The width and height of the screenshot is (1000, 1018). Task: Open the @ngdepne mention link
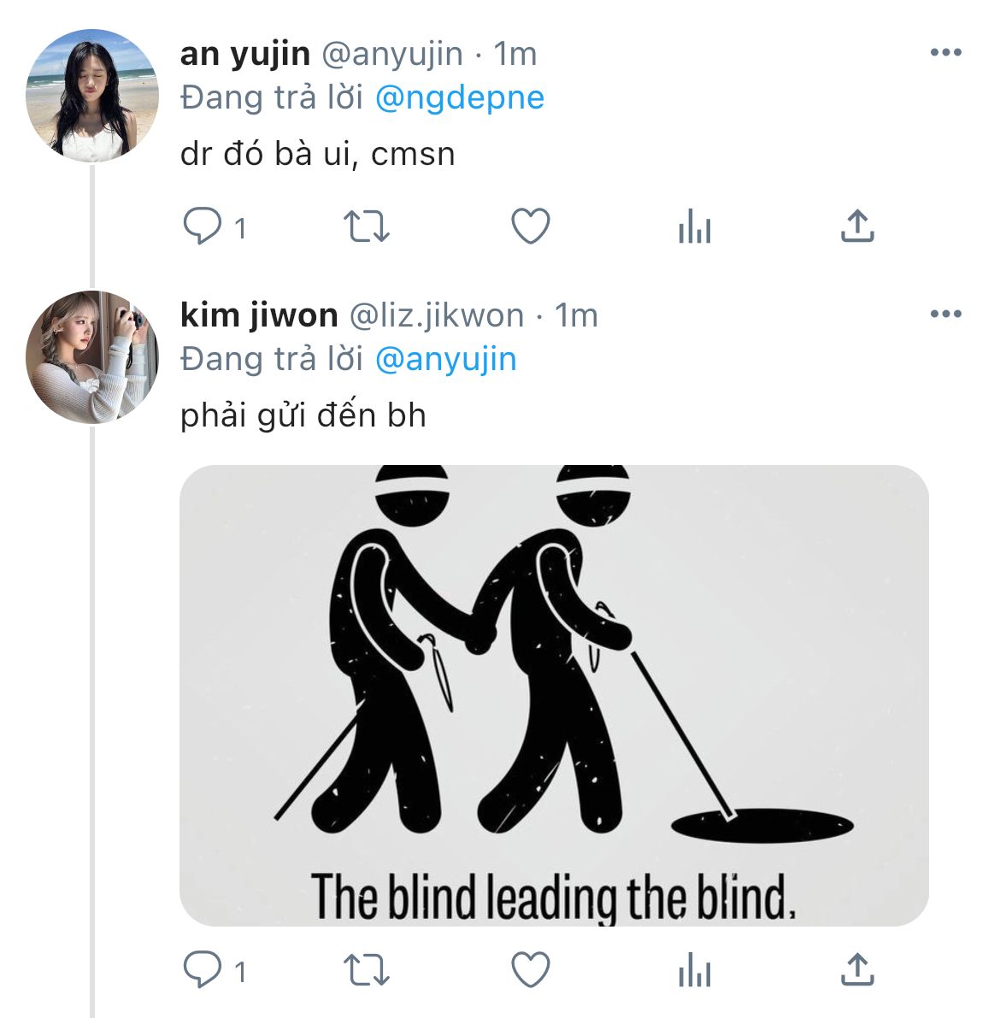click(x=459, y=97)
